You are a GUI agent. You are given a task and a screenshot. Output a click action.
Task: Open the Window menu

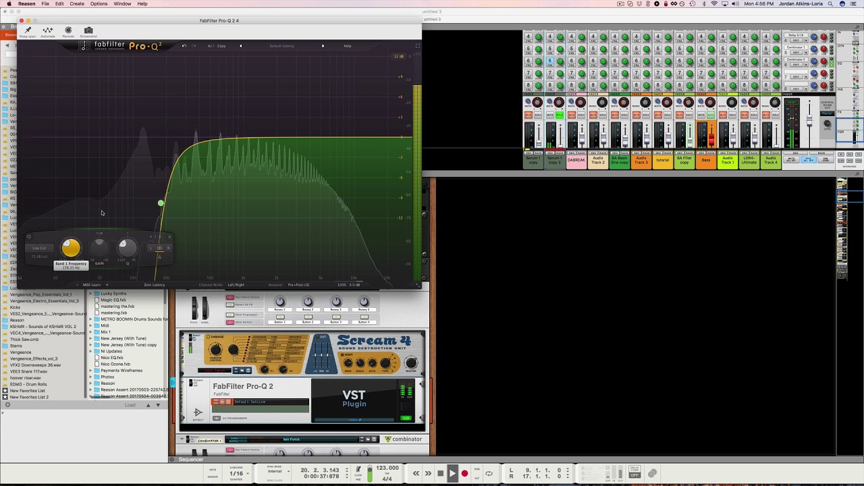122,4
